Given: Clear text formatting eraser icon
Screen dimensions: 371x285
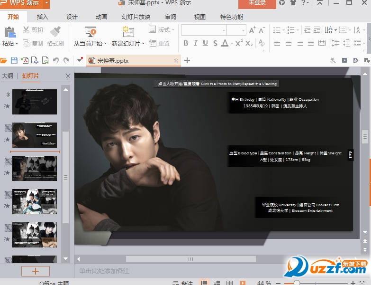Looking at the screenshot, I should (x=261, y=43).
